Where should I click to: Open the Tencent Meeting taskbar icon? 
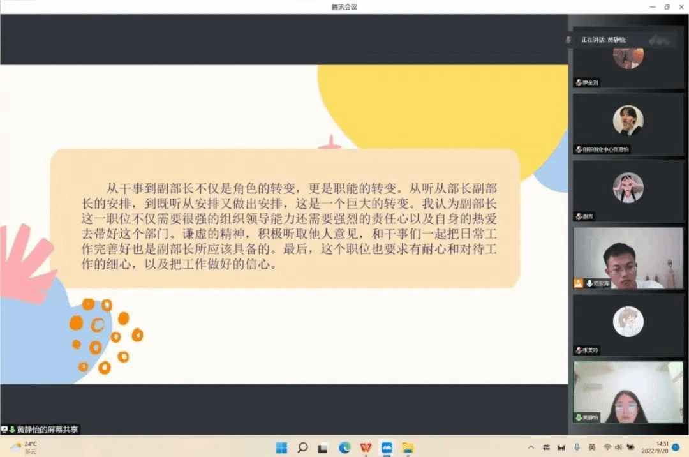(387, 447)
